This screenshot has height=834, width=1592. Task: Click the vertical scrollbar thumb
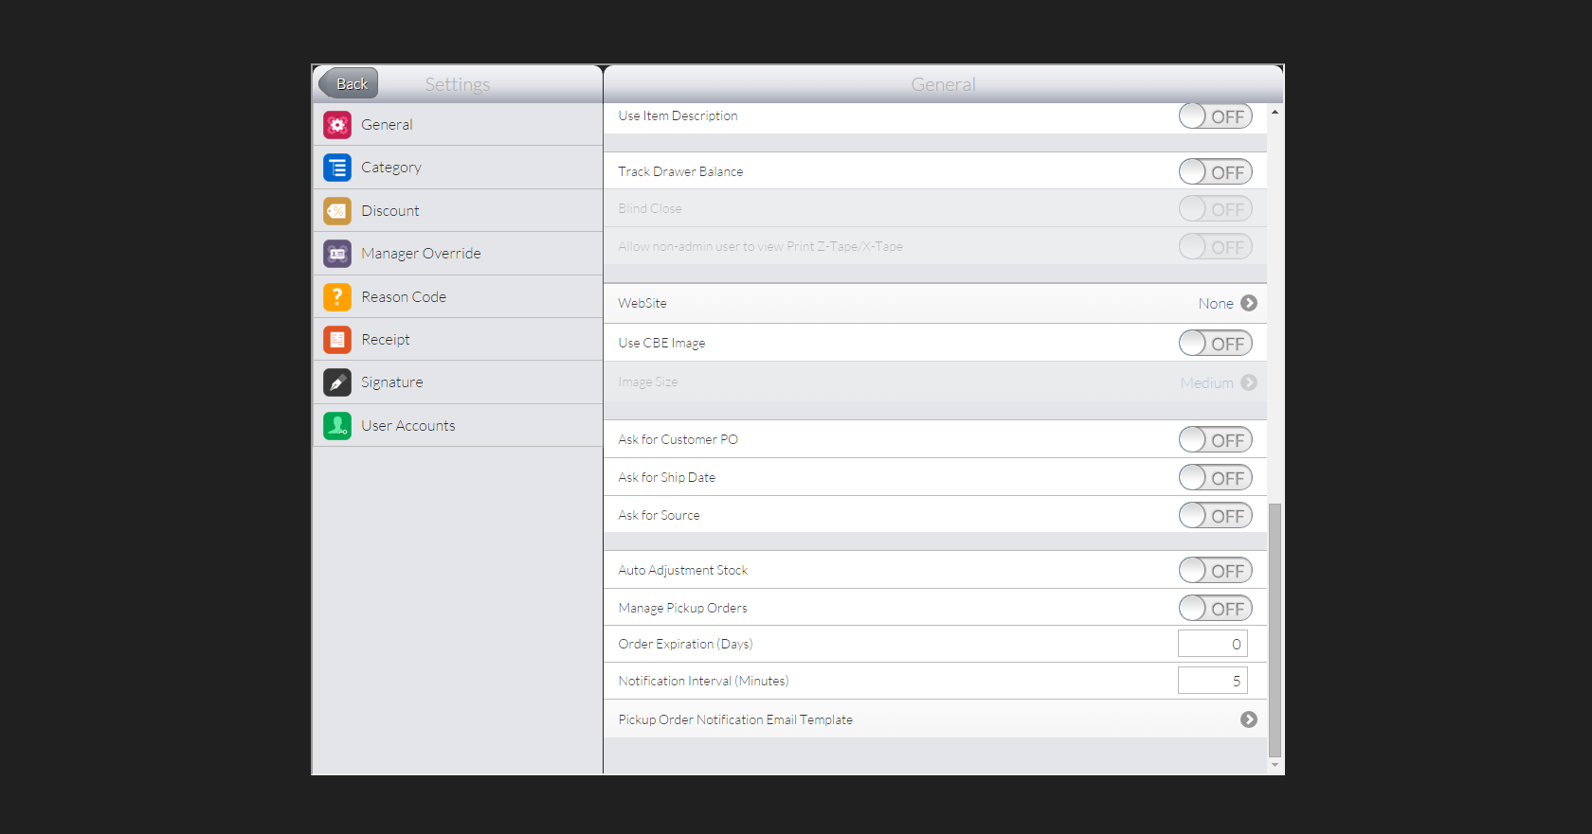pyautogui.click(x=1275, y=630)
